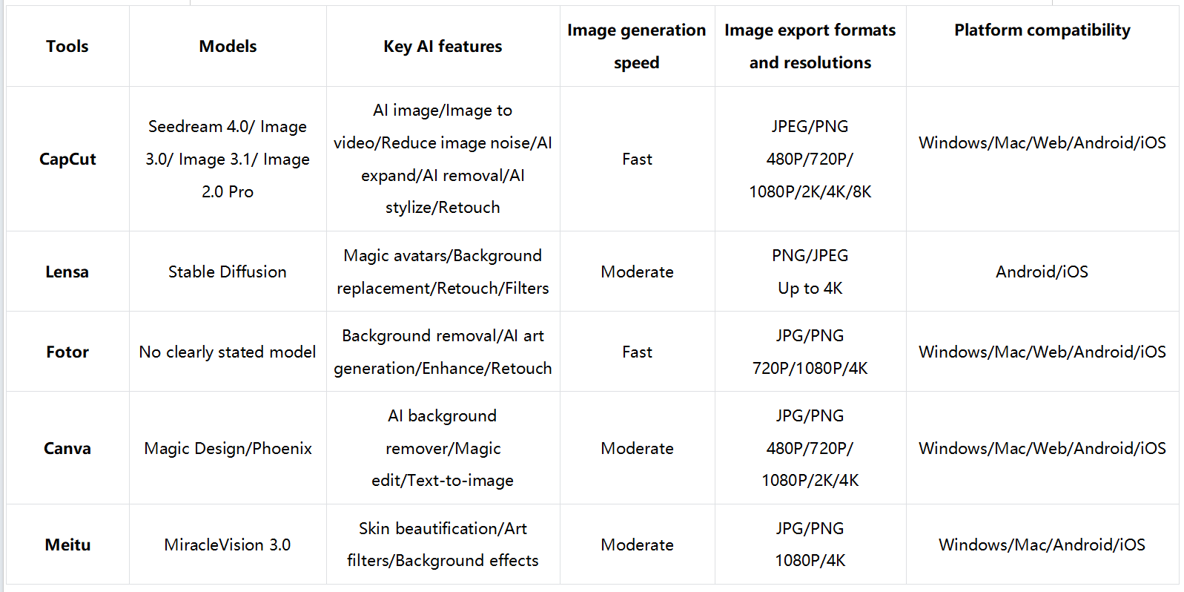
Task: Select the Seedream 4.0 models cell
Action: coord(228,159)
